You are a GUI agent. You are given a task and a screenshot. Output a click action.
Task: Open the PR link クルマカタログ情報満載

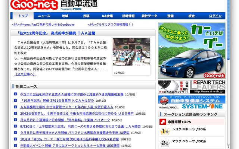click(111, 25)
